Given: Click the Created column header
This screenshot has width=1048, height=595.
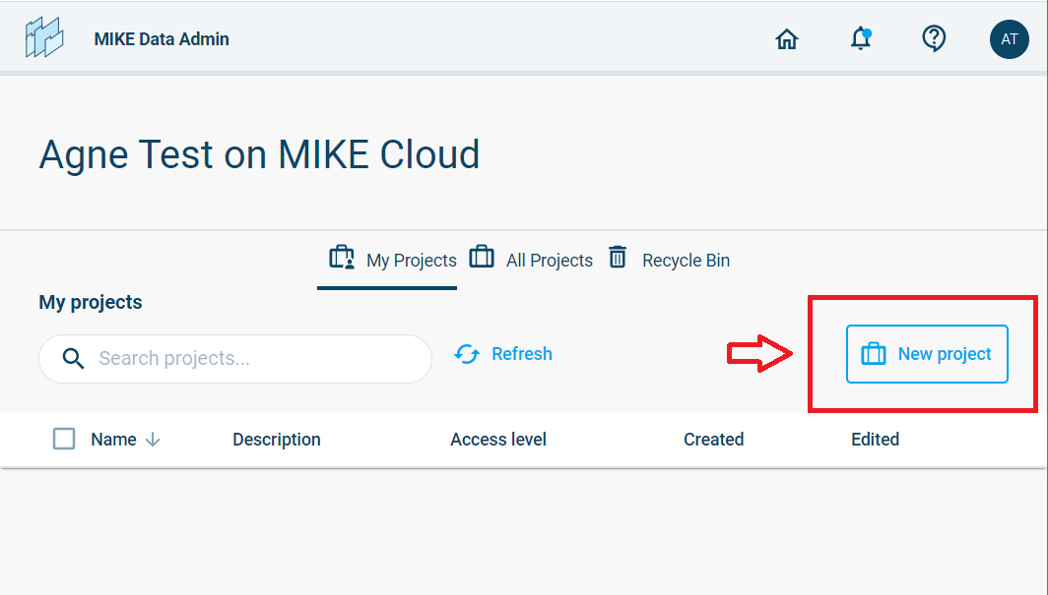Looking at the screenshot, I should pos(713,440).
